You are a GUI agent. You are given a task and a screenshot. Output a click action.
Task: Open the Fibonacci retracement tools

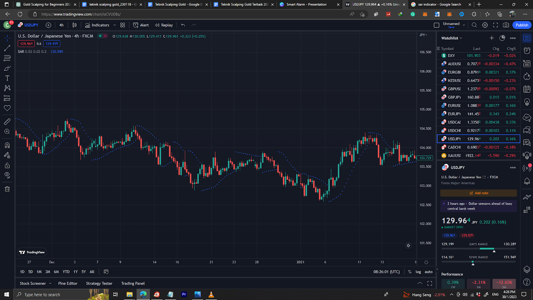pyautogui.click(x=7, y=58)
